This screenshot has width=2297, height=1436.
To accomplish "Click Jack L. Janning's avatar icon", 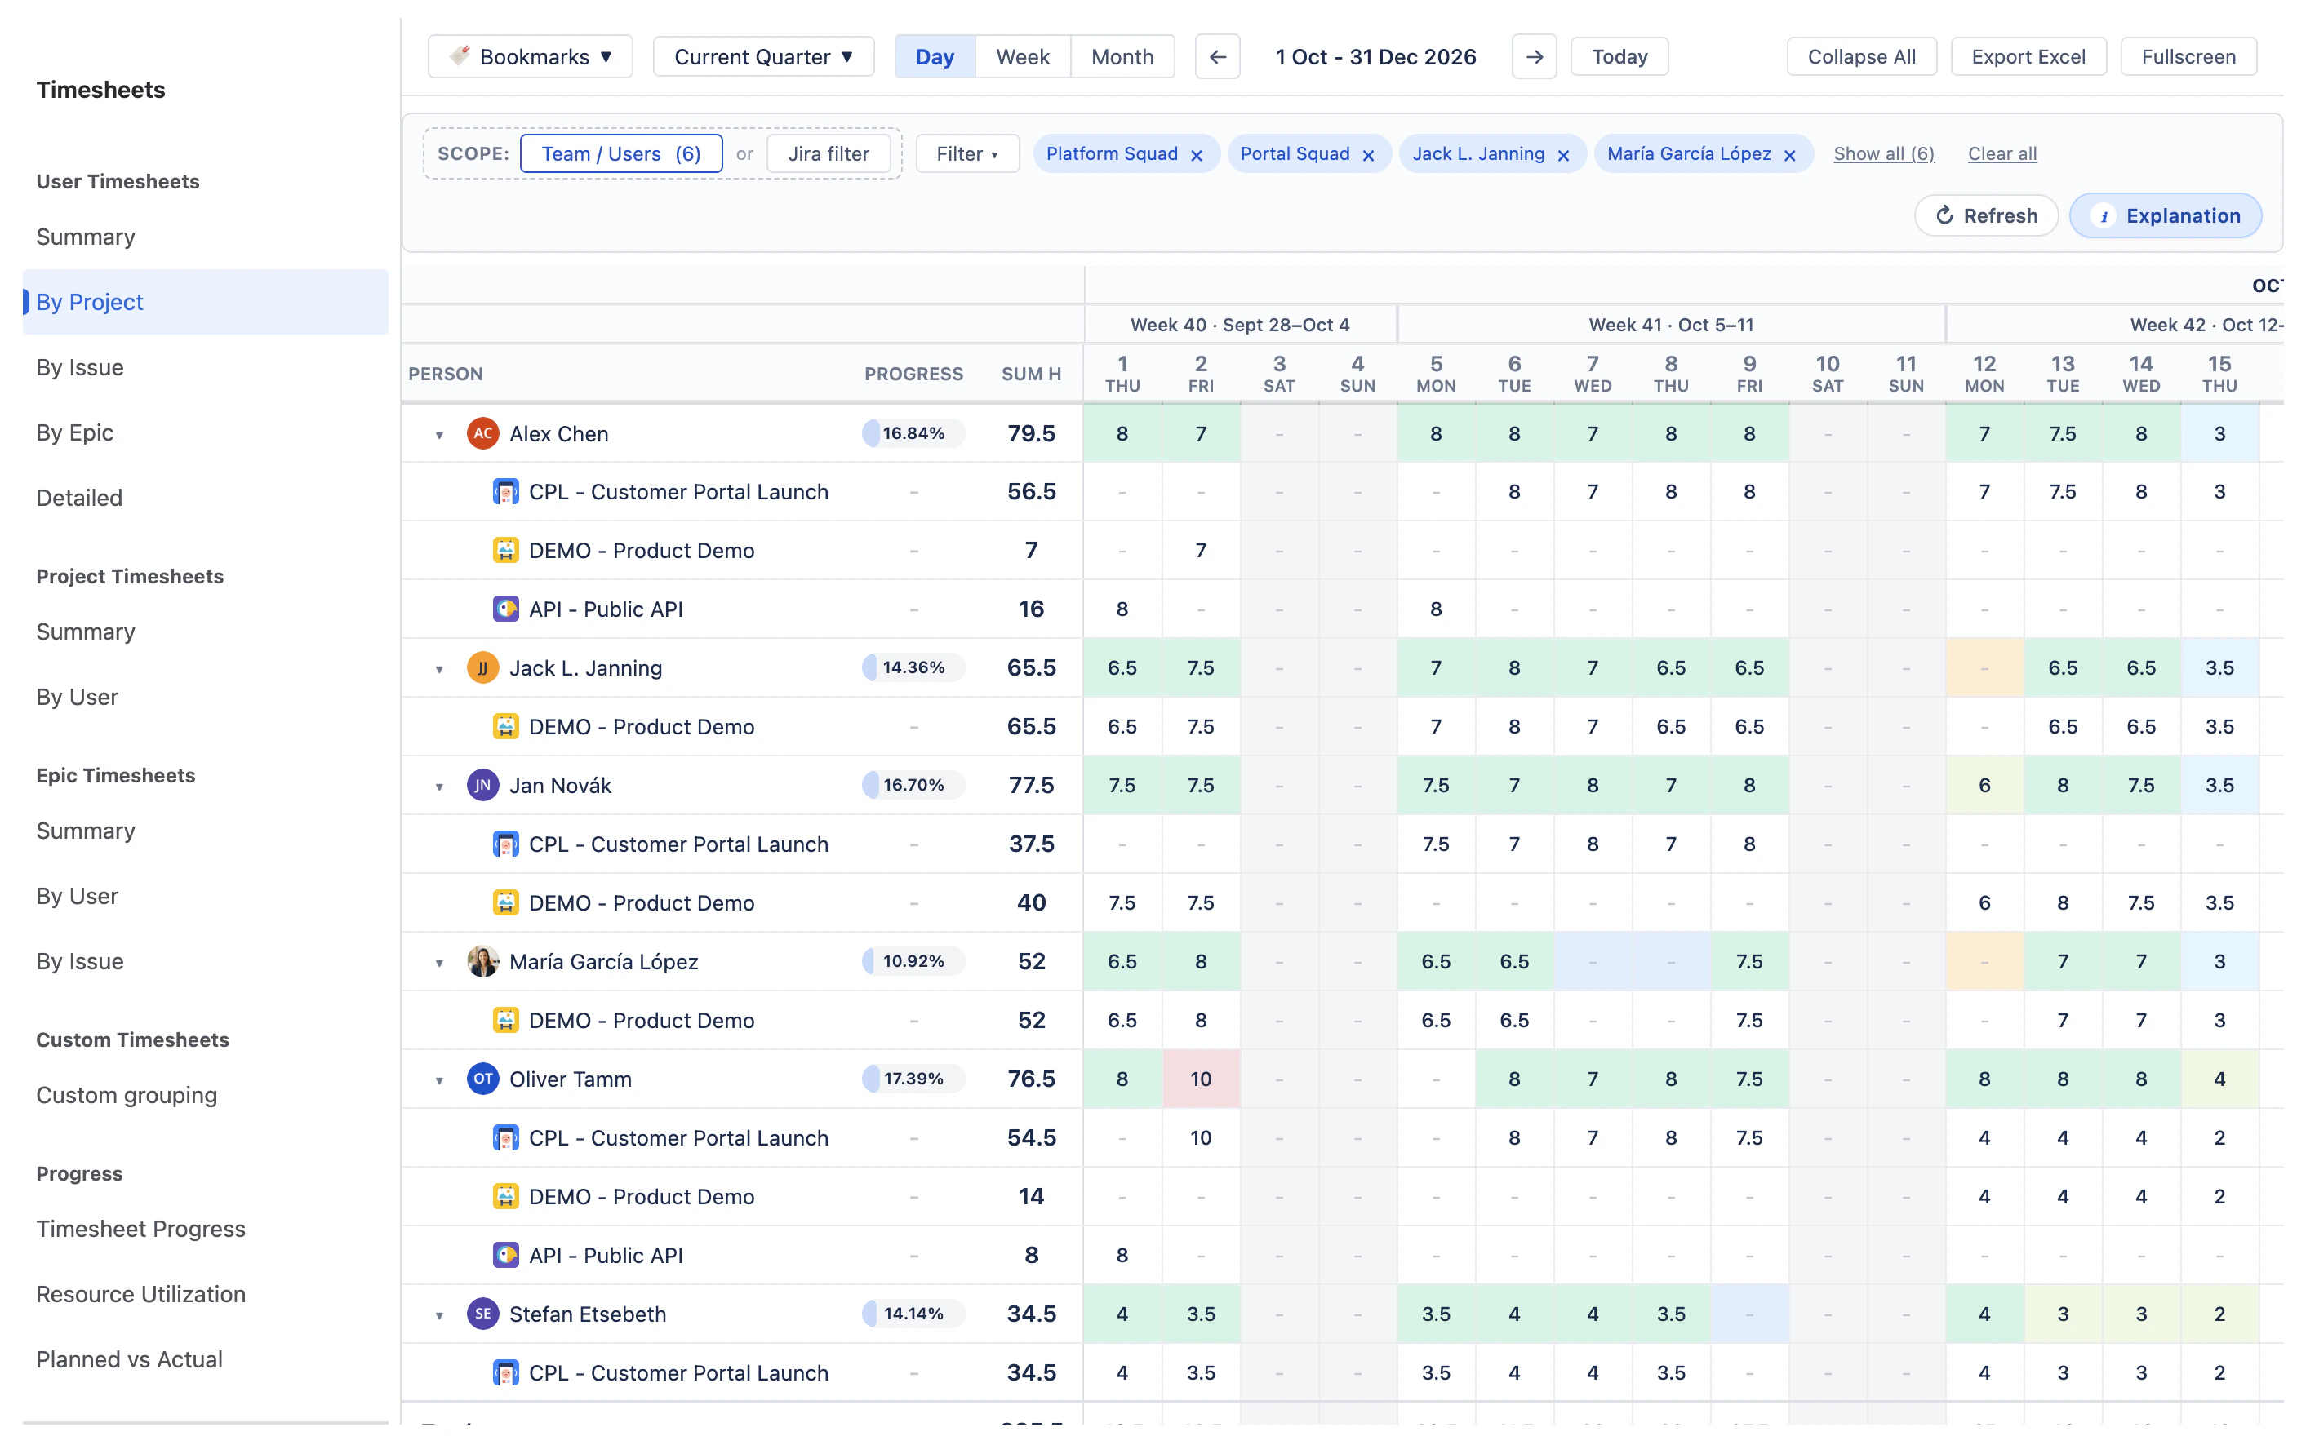I will click(x=482, y=667).
